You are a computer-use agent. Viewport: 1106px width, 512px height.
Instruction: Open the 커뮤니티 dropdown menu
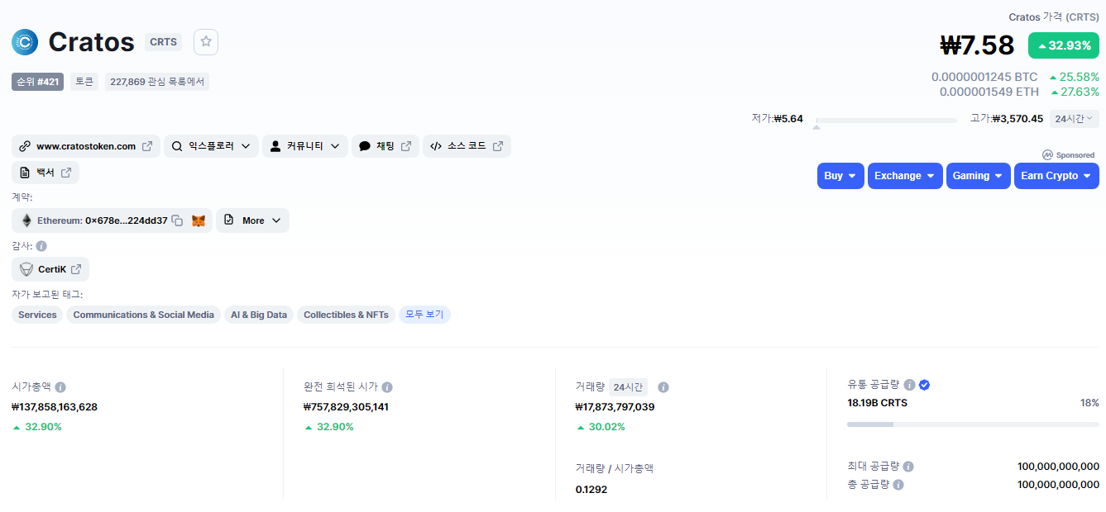[x=304, y=146]
